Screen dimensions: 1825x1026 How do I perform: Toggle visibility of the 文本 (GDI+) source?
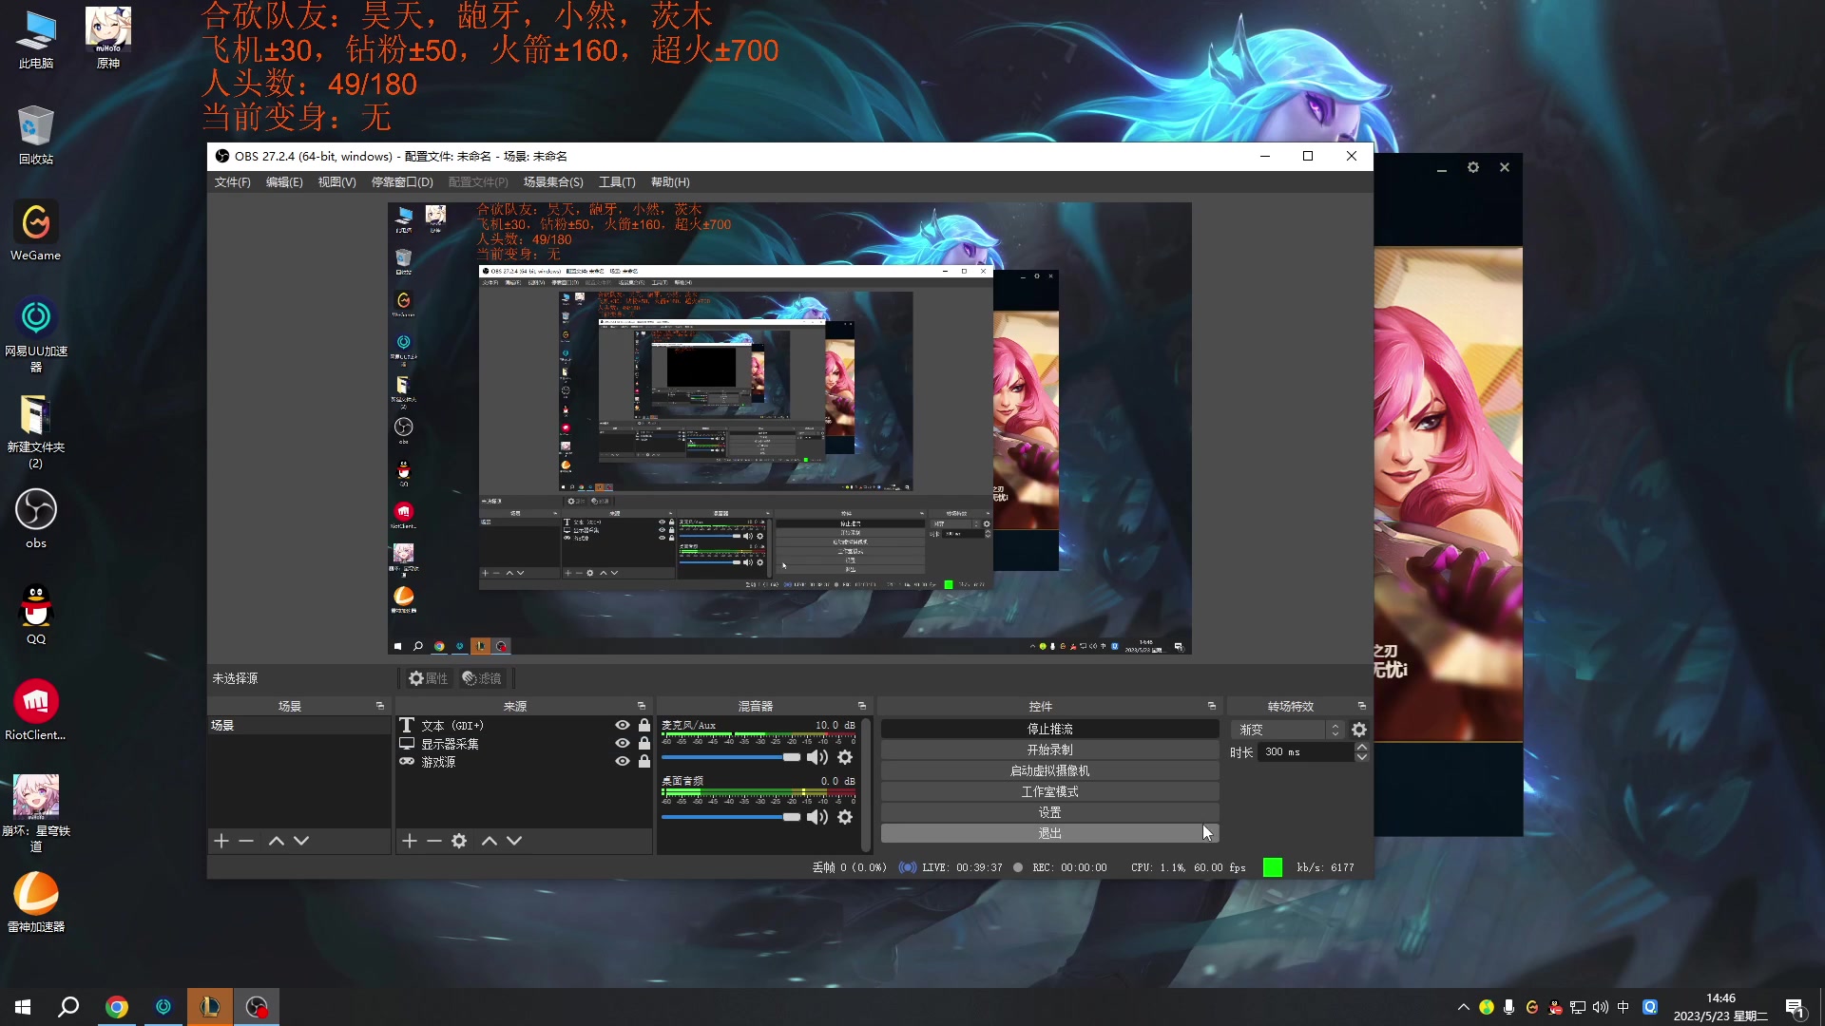tap(623, 725)
